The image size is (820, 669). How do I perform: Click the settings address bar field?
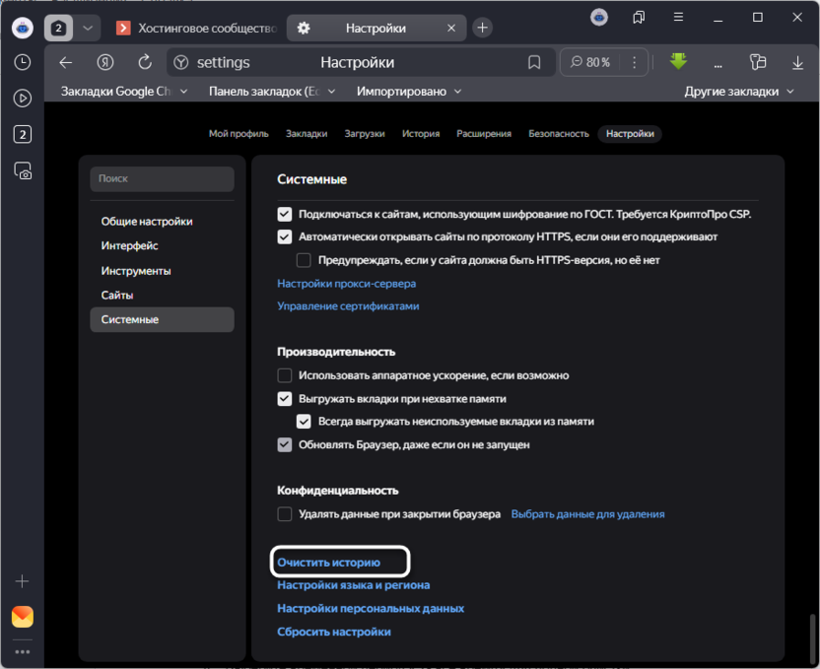click(x=361, y=63)
